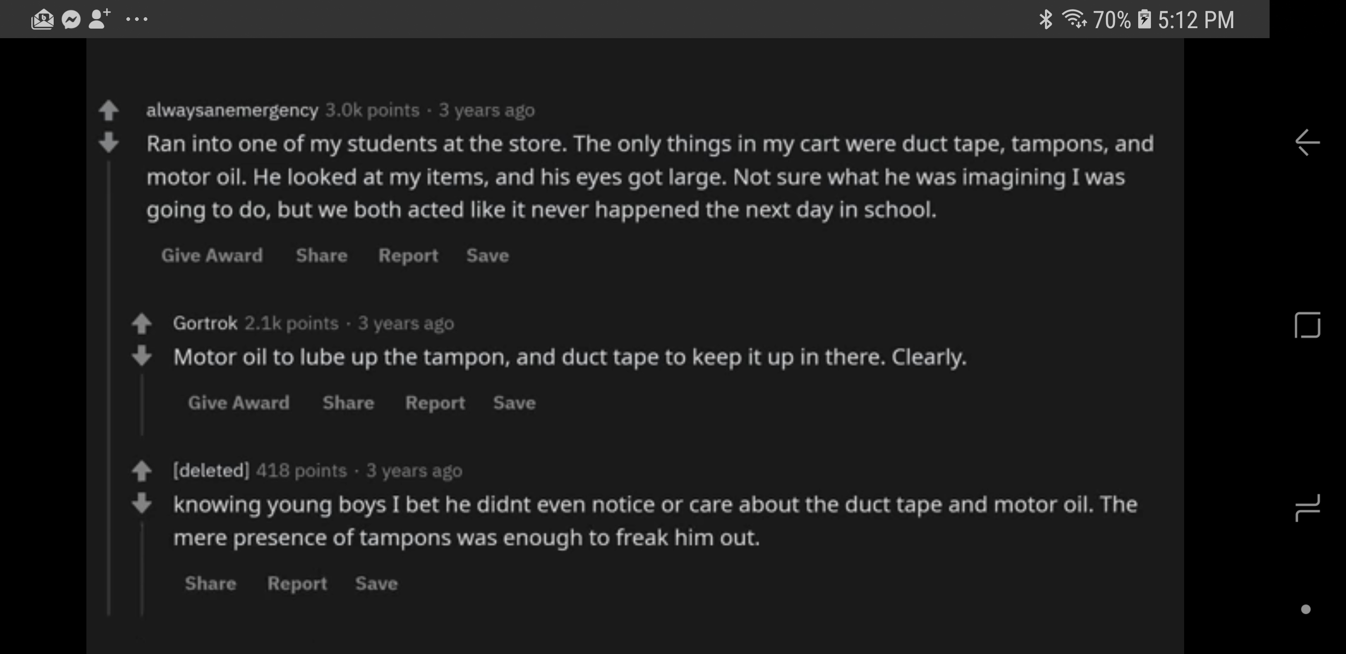Viewport: 1346px width, 654px height.
Task: Save the alwaysanemergency comment
Action: coord(487,255)
